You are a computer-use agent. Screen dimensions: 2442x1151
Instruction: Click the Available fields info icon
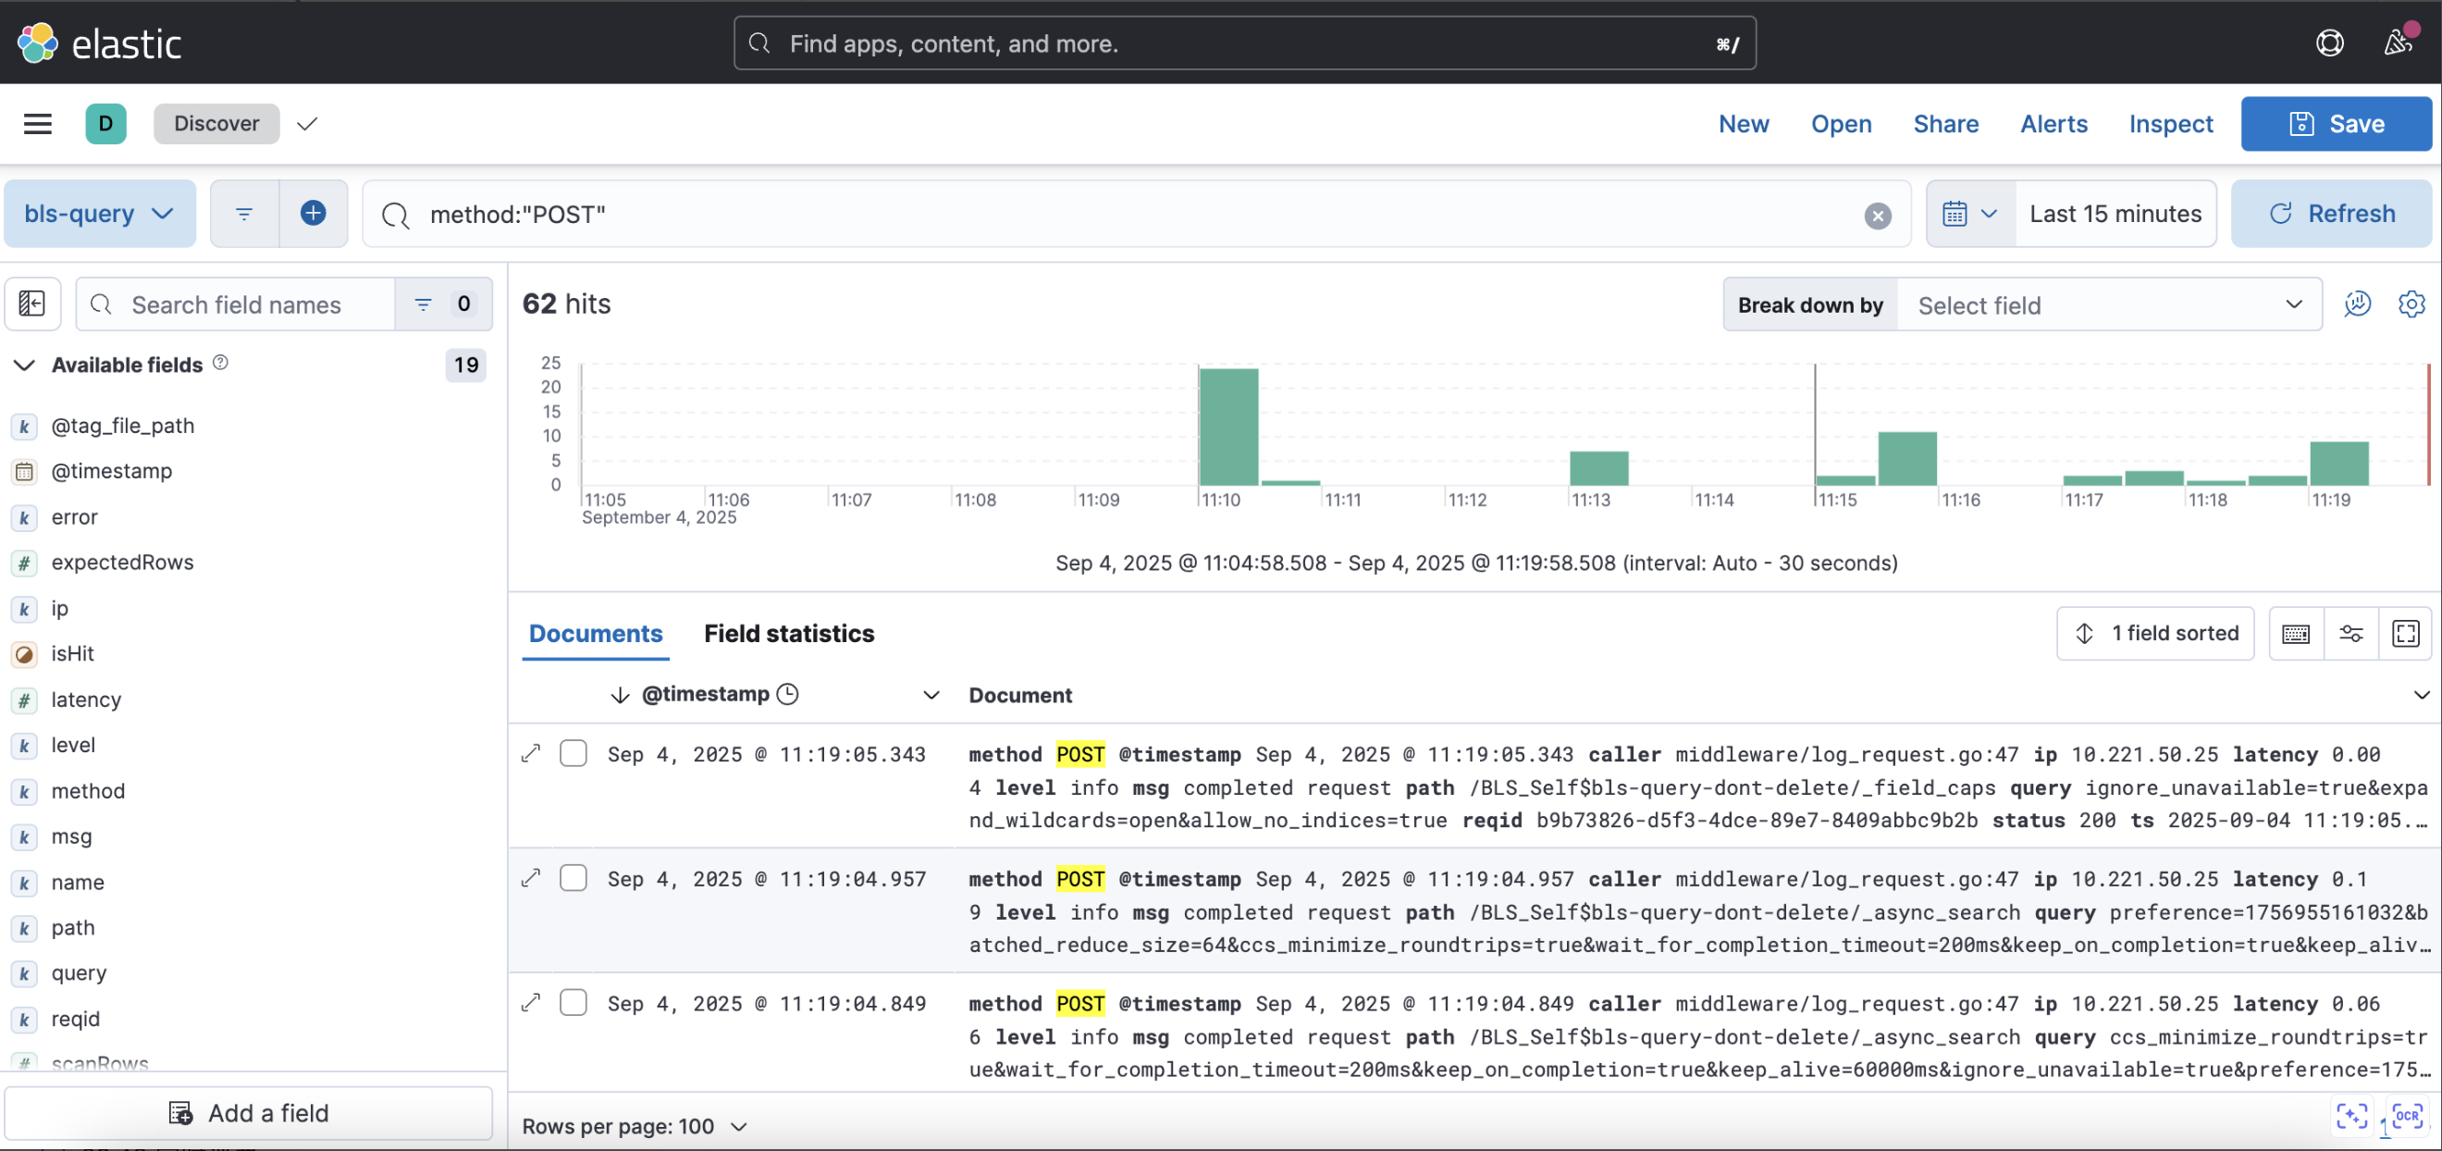(x=220, y=362)
